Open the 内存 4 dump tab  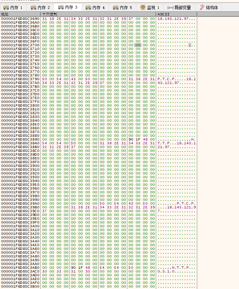coord(95,8)
